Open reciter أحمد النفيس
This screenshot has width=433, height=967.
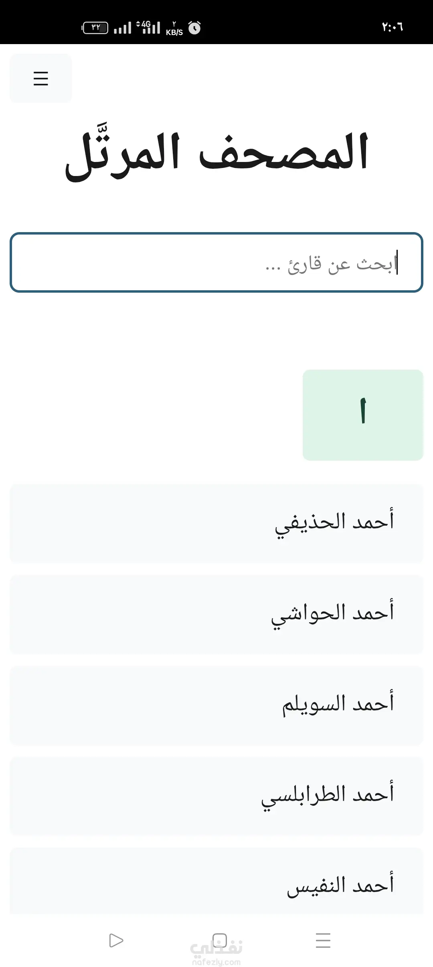point(216,884)
